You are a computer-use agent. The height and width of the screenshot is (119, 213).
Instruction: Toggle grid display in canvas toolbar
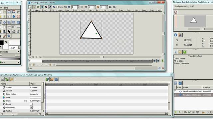(x=82, y=7)
